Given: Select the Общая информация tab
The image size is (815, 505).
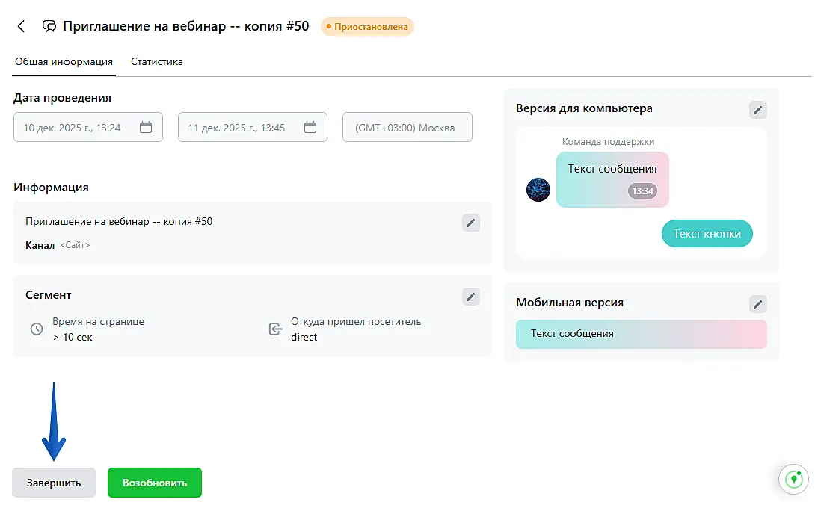Looking at the screenshot, I should point(64,62).
